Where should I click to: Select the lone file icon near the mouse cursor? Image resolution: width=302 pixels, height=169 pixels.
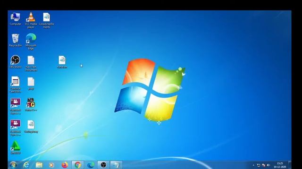click(x=62, y=62)
